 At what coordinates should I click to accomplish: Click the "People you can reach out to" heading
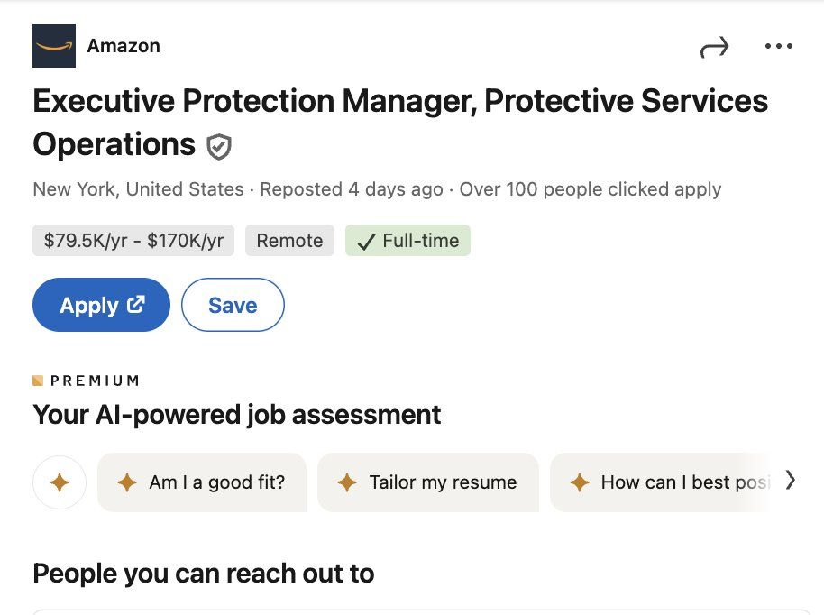(203, 574)
